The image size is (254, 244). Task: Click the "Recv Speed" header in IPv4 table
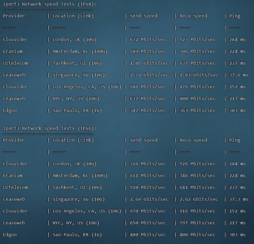point(193,16)
